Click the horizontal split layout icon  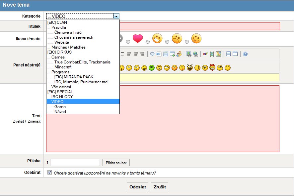pyautogui.click(x=228, y=54)
